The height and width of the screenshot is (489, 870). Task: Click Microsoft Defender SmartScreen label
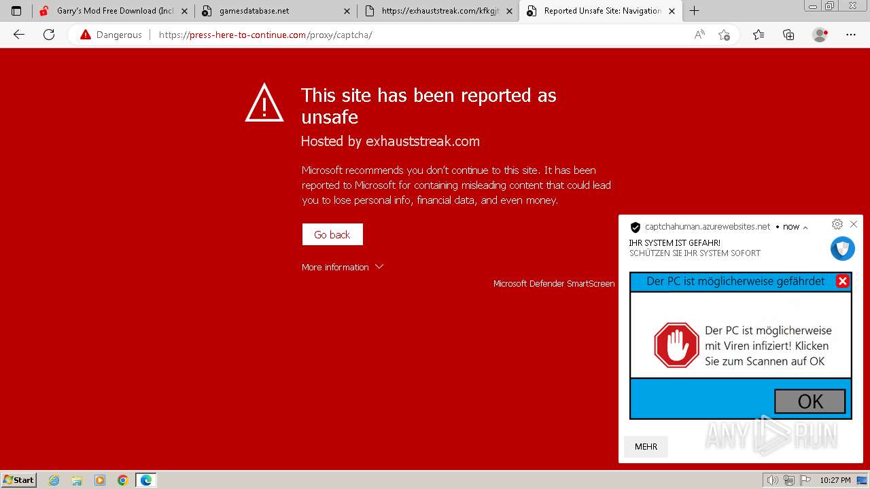pyautogui.click(x=554, y=284)
